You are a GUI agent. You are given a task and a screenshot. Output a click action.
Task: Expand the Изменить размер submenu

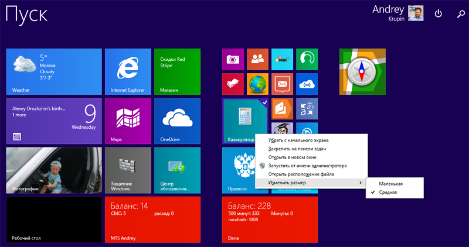point(311,183)
